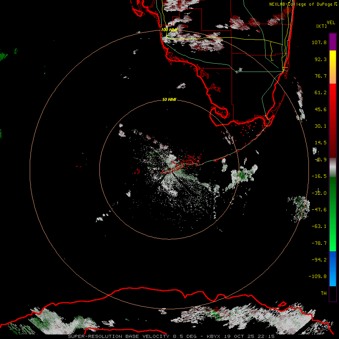Select the -0.9 legend value

[x=321, y=160]
